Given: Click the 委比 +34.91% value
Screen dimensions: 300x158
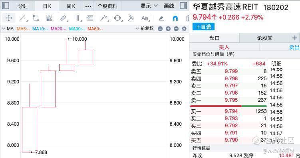Looking at the screenshot, I should pyautogui.click(x=217, y=63).
